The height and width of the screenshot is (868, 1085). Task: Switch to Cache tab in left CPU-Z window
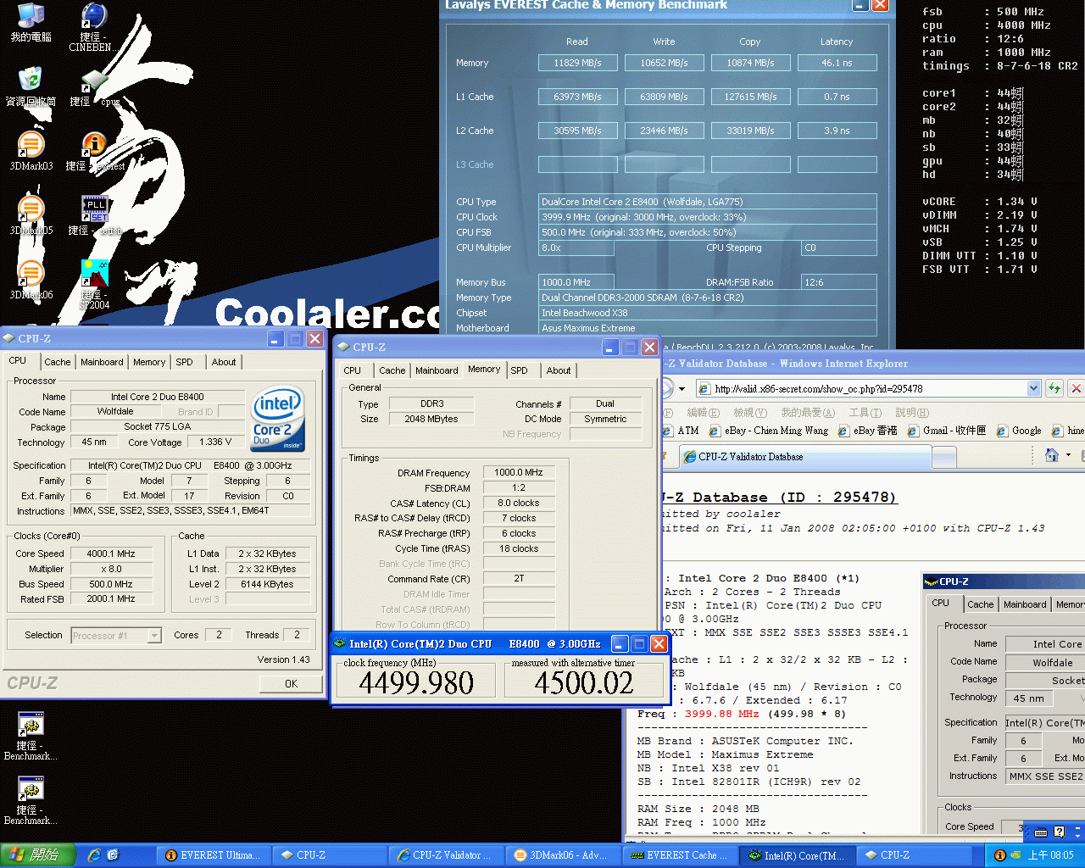tap(58, 362)
